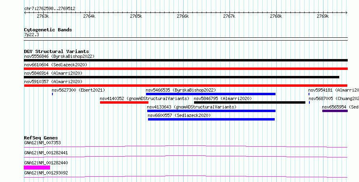The height and width of the screenshot is (182, 359).
Task: Click the magenta exon block of NM_001282440
Action: click(x=37, y=168)
